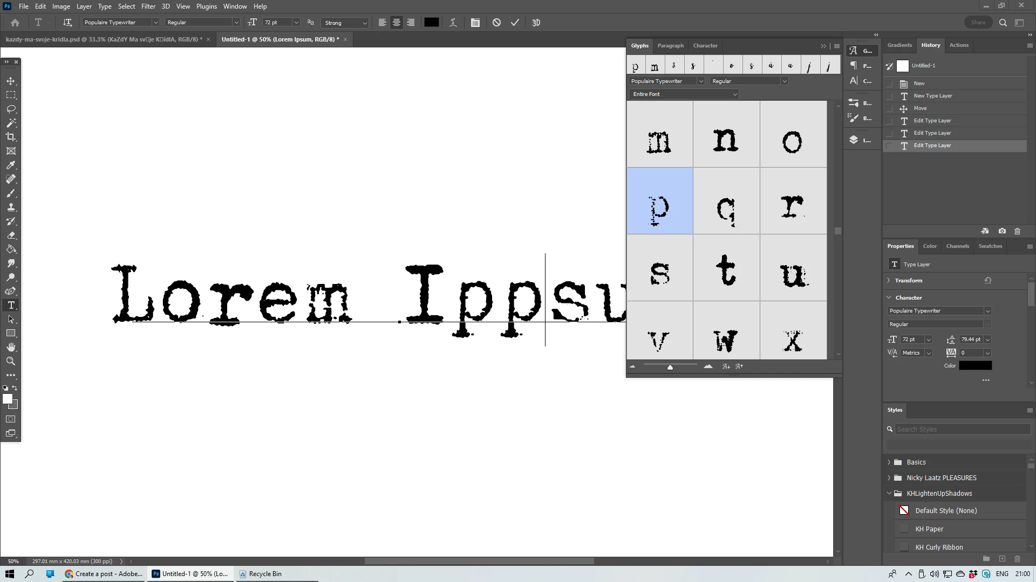Select the Move tool
1036x582 pixels.
pyautogui.click(x=11, y=81)
